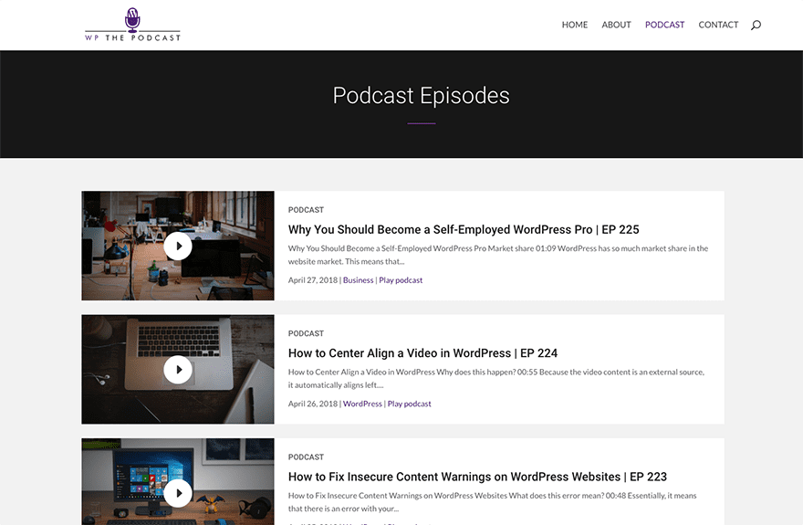Image resolution: width=803 pixels, height=525 pixels.
Task: Select the PODCAST menu item
Action: (664, 25)
